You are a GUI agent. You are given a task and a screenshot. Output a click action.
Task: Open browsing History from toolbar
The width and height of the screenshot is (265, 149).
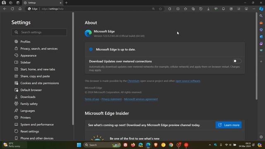click(x=201, y=9)
